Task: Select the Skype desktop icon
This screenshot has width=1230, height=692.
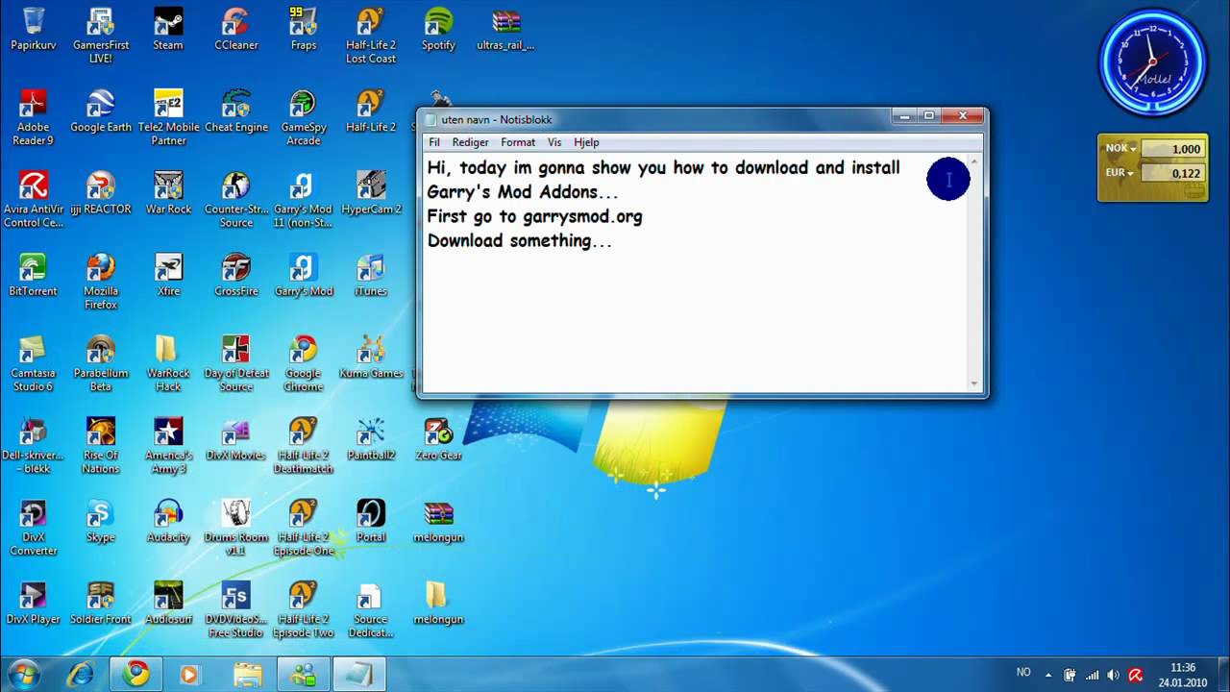Action: (x=101, y=521)
